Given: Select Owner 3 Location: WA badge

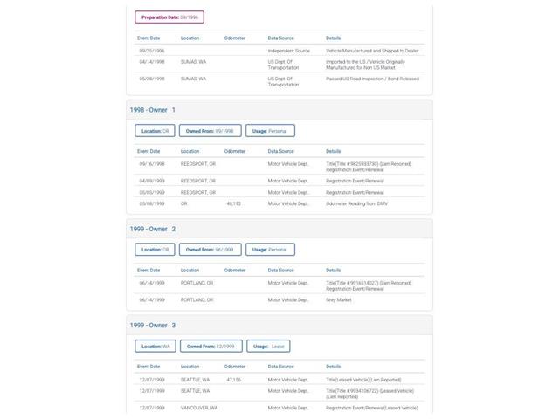Looking at the screenshot, I should pos(155,346).
